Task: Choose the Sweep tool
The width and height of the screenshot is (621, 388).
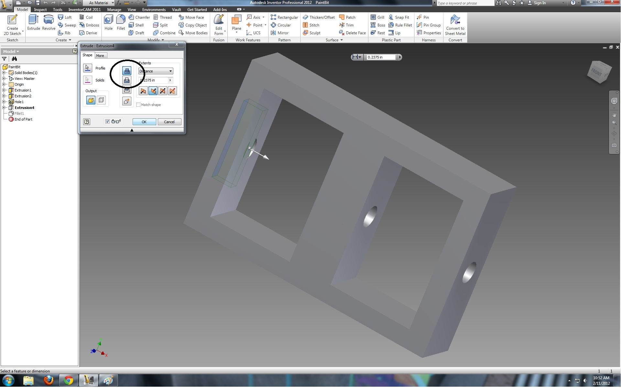Action: tap(67, 25)
